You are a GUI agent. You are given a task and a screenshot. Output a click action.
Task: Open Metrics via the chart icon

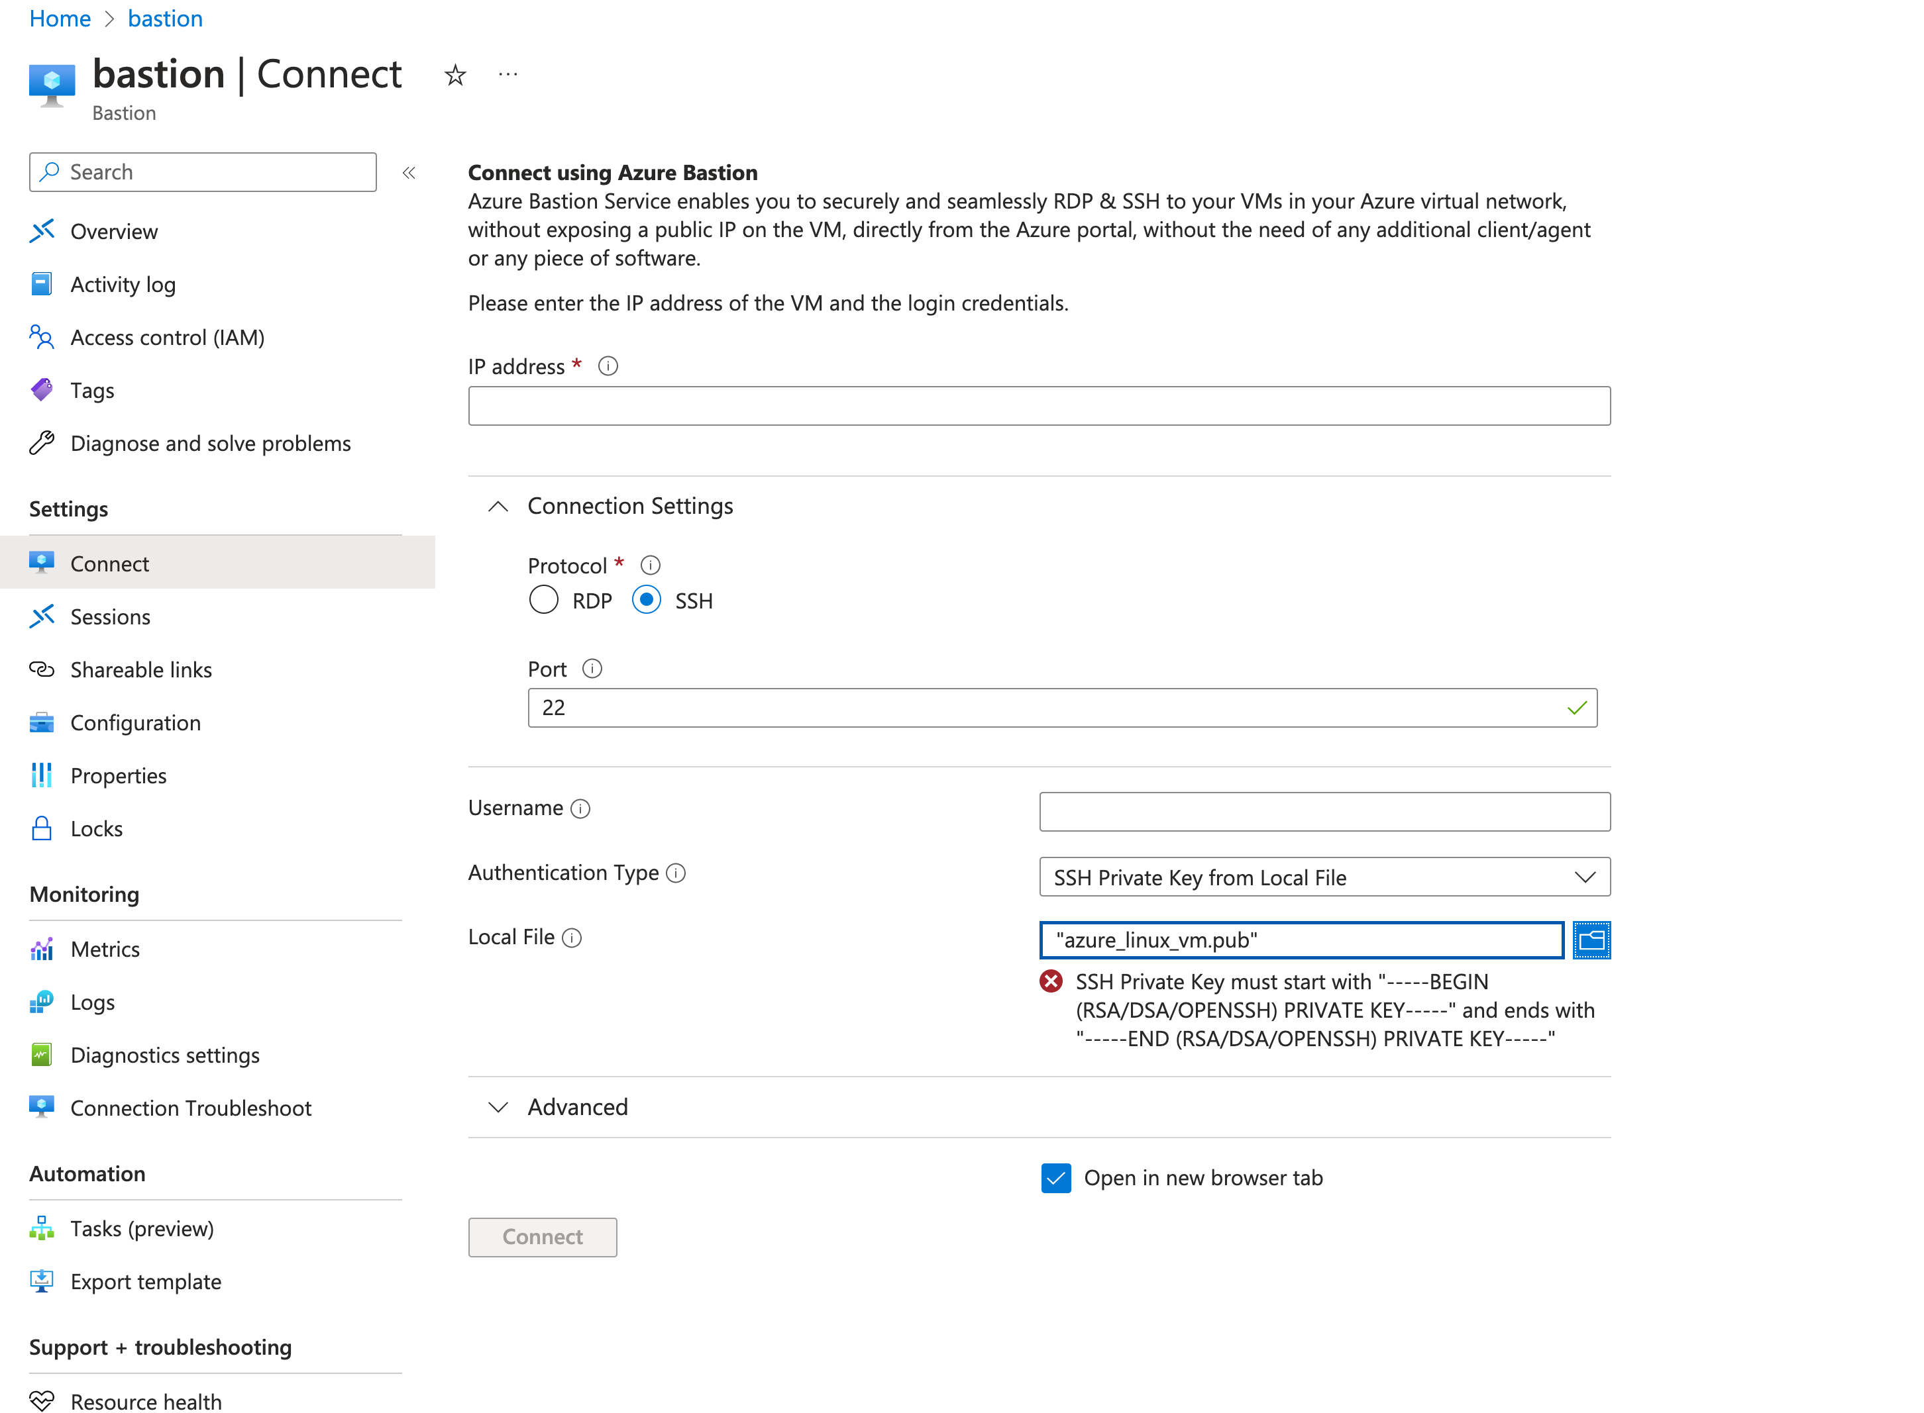pos(41,949)
